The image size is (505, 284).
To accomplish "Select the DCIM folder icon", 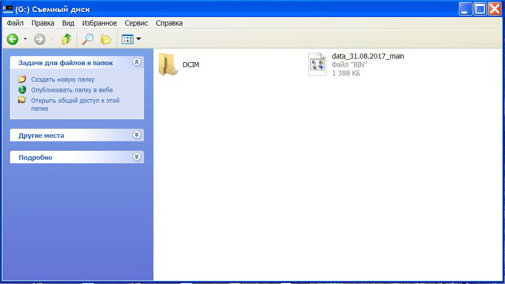I will pyautogui.click(x=167, y=65).
